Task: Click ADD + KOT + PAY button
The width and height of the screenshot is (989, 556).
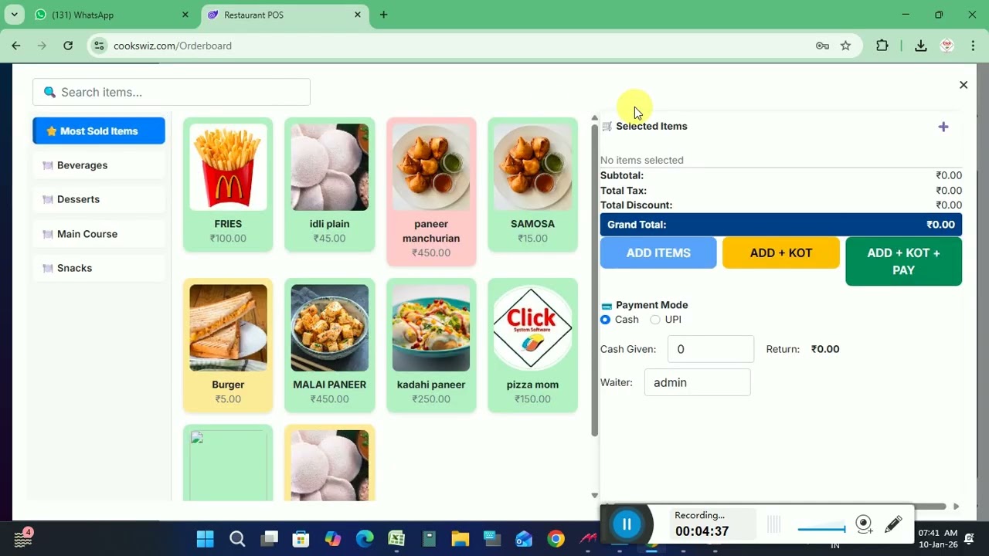Action: point(903,262)
